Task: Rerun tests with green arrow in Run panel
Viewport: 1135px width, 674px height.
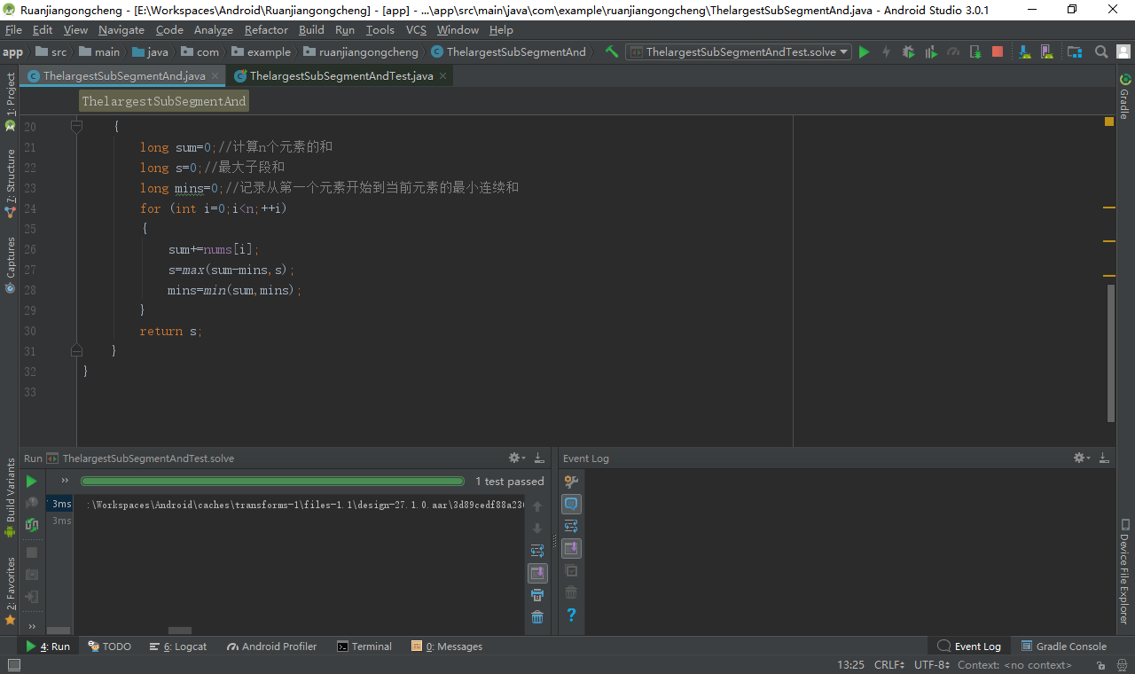Action: tap(32, 482)
